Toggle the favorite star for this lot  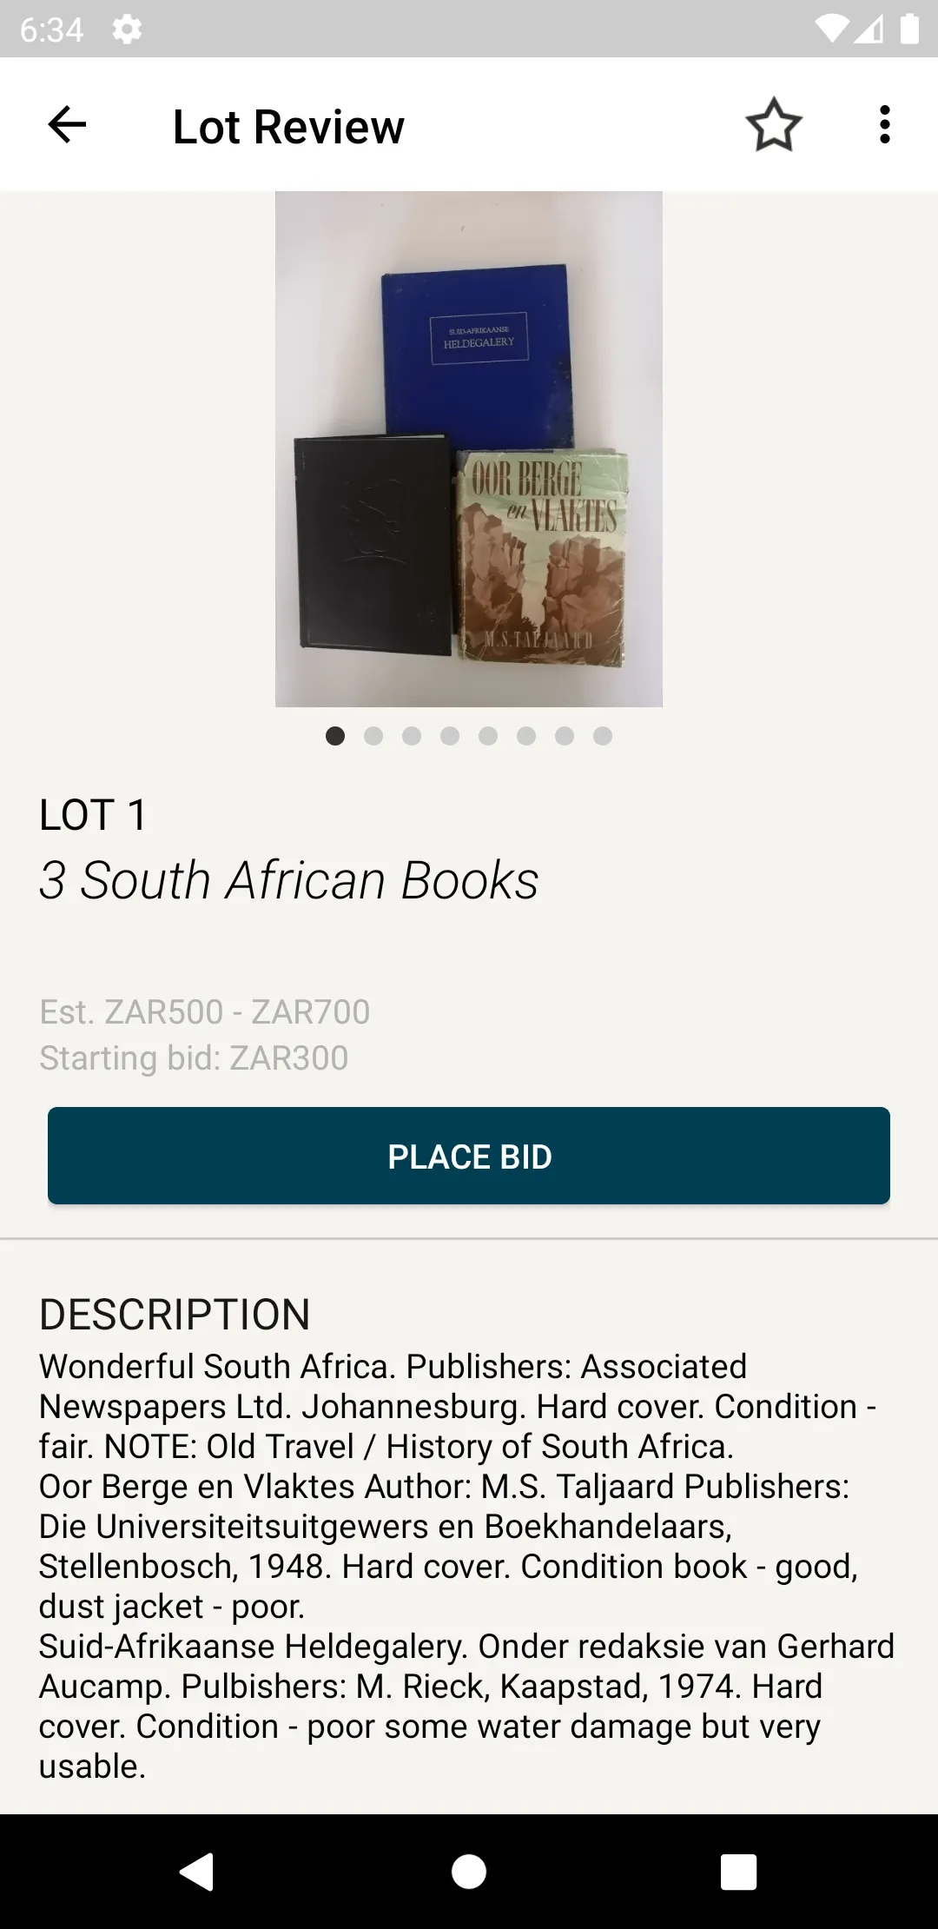pos(773,125)
